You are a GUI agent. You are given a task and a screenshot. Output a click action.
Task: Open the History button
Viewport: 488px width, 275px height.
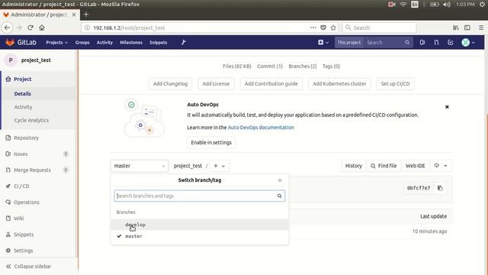(354, 166)
